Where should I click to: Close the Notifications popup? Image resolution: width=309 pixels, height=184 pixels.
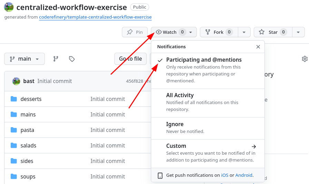click(x=258, y=47)
